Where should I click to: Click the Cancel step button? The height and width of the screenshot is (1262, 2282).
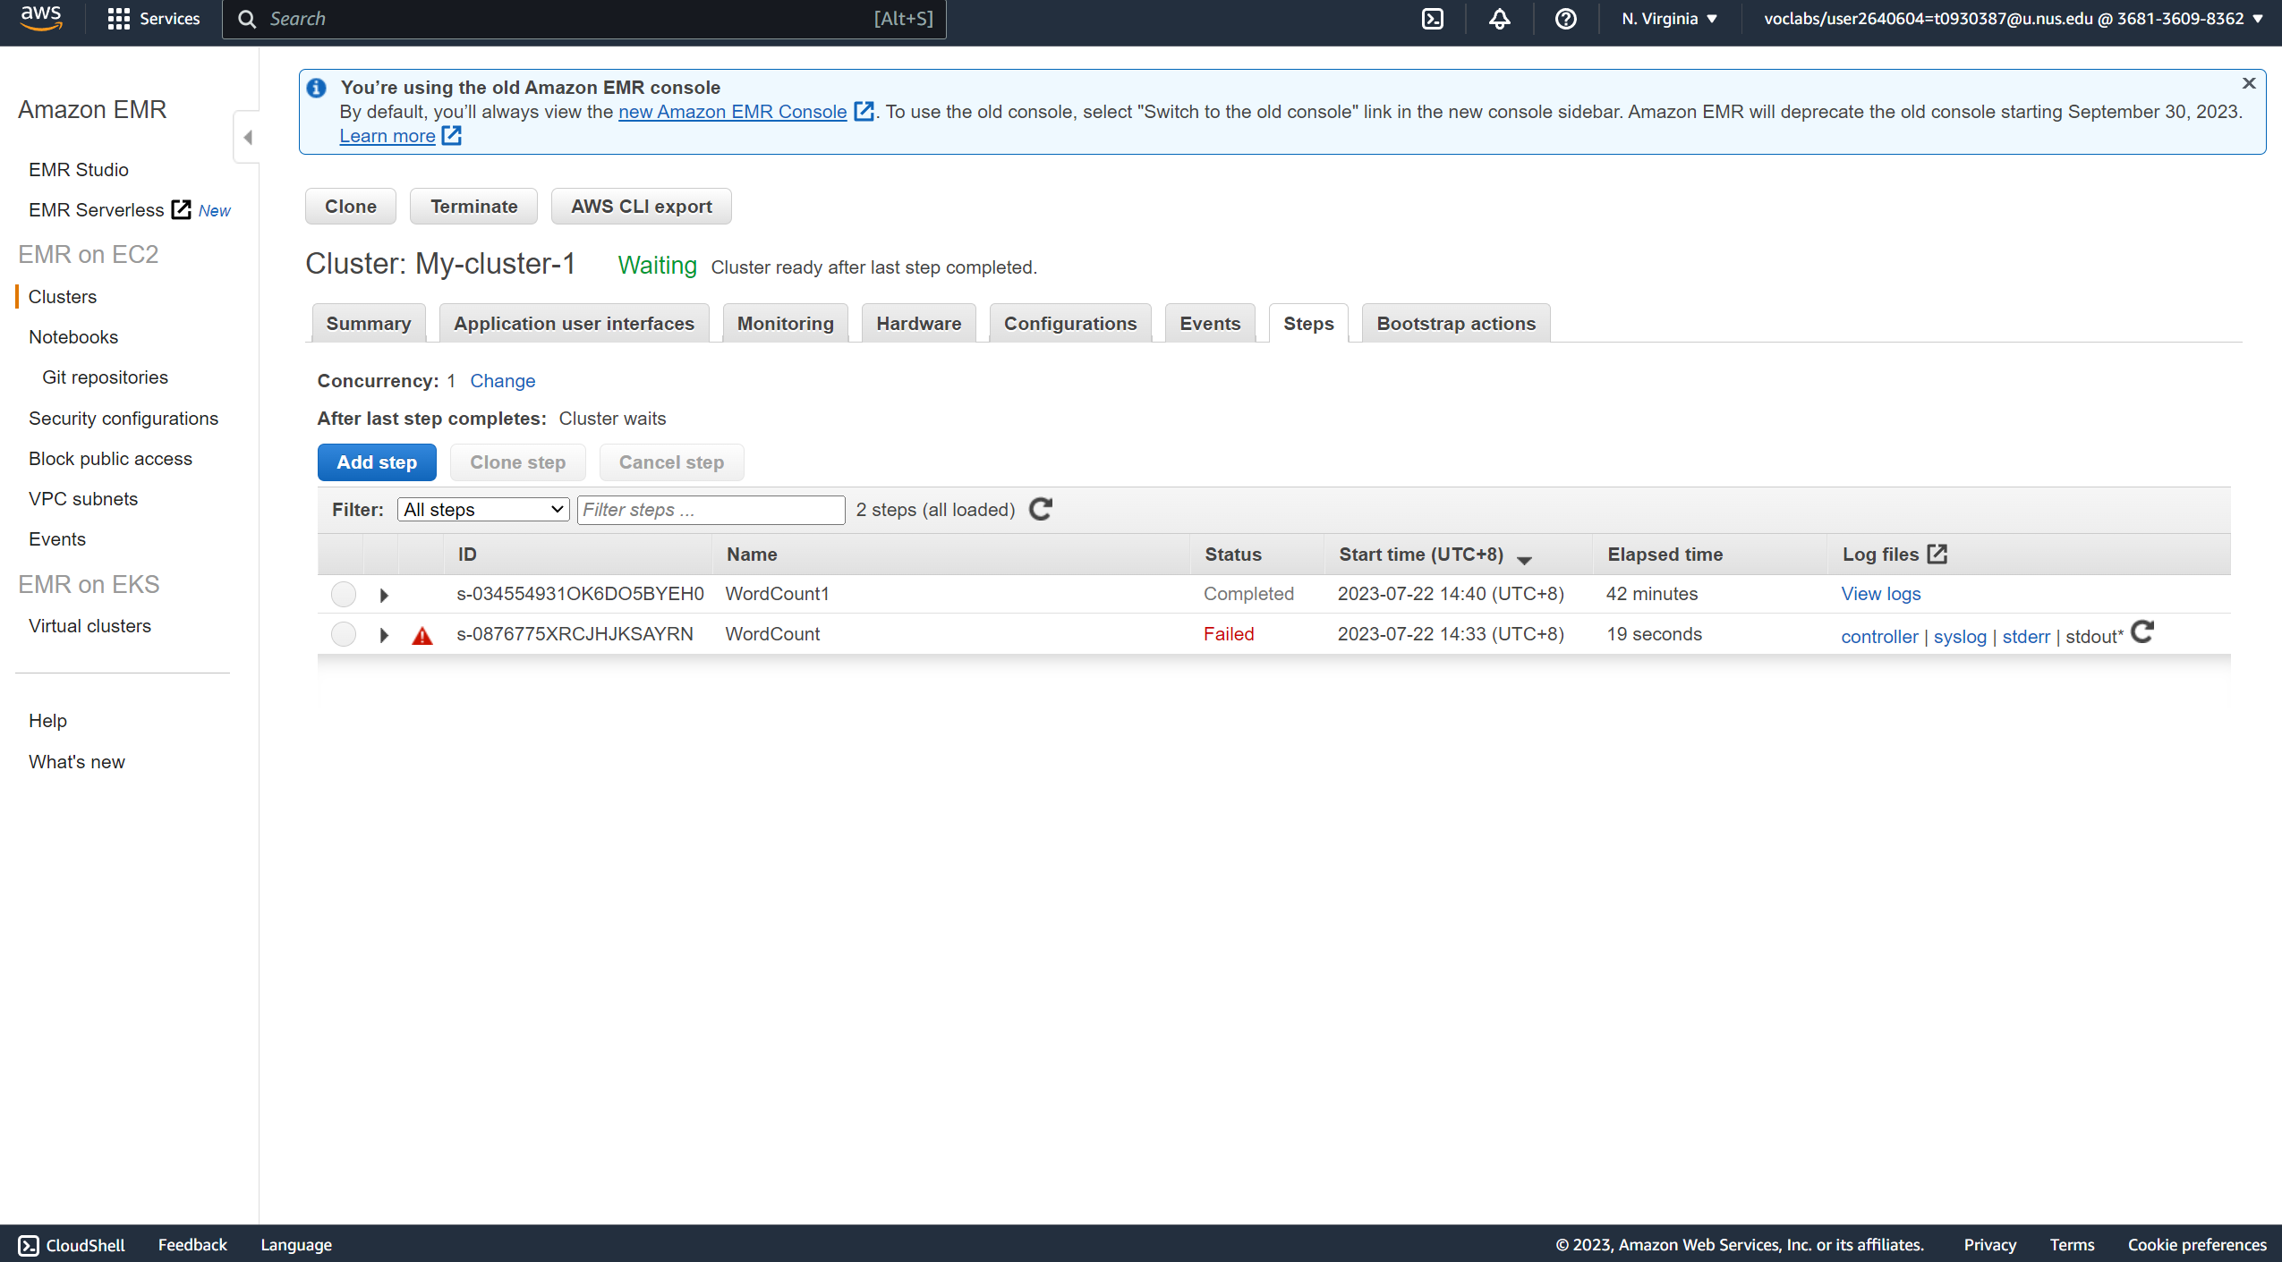(x=672, y=462)
